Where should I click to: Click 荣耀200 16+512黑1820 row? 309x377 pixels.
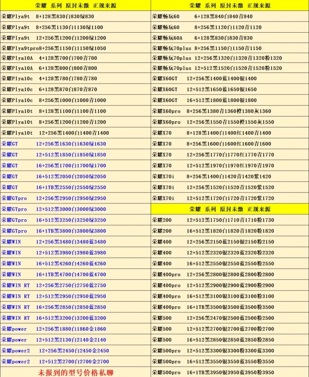click(x=230, y=231)
